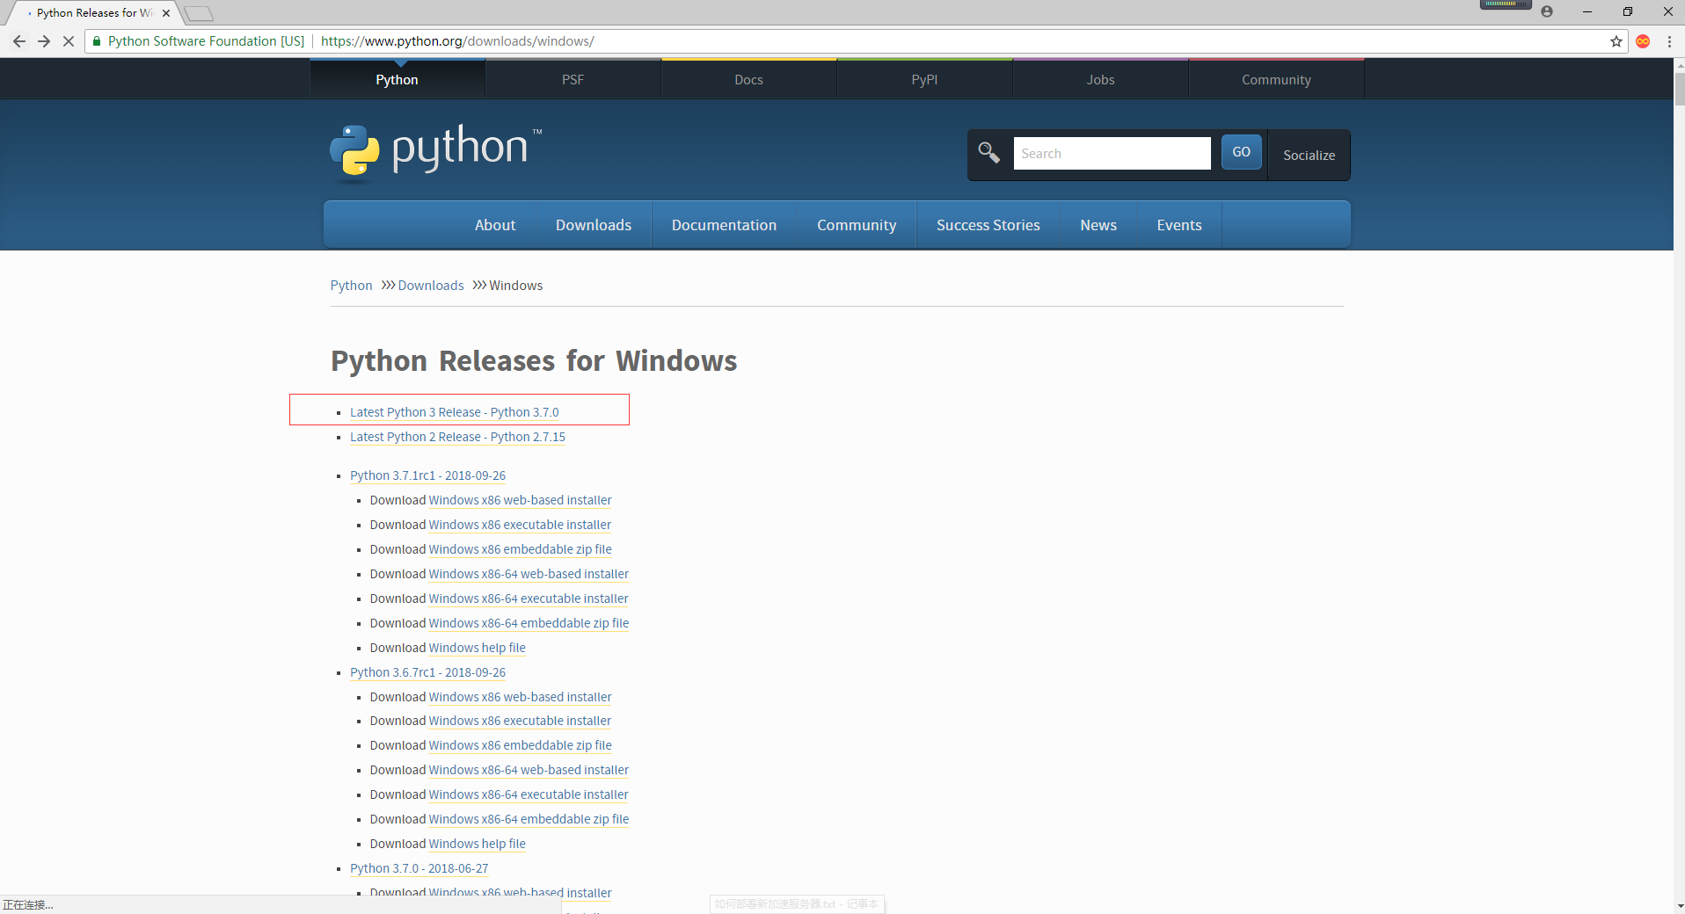Select the PSF top tab
This screenshot has height=914, width=1685.
[573, 79]
